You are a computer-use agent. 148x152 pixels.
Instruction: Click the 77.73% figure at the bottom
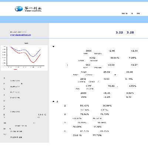coord(97,135)
